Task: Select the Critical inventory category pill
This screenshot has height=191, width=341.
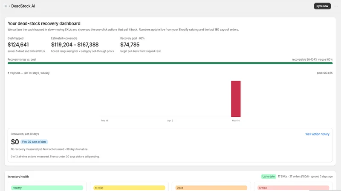Action: [x=293, y=188]
